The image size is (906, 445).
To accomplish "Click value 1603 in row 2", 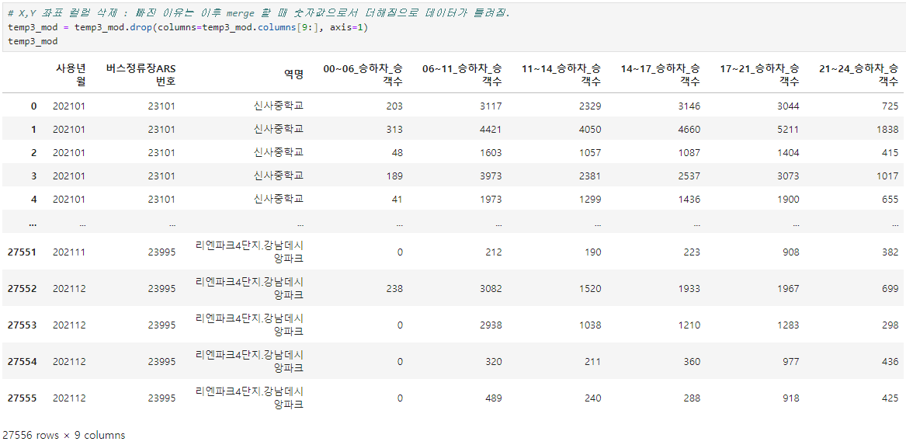I will [491, 152].
